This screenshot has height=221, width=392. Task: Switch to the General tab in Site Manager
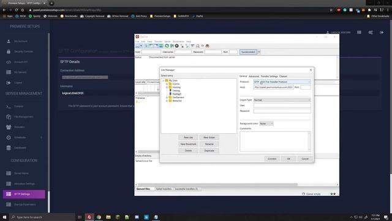pyautogui.click(x=243, y=76)
